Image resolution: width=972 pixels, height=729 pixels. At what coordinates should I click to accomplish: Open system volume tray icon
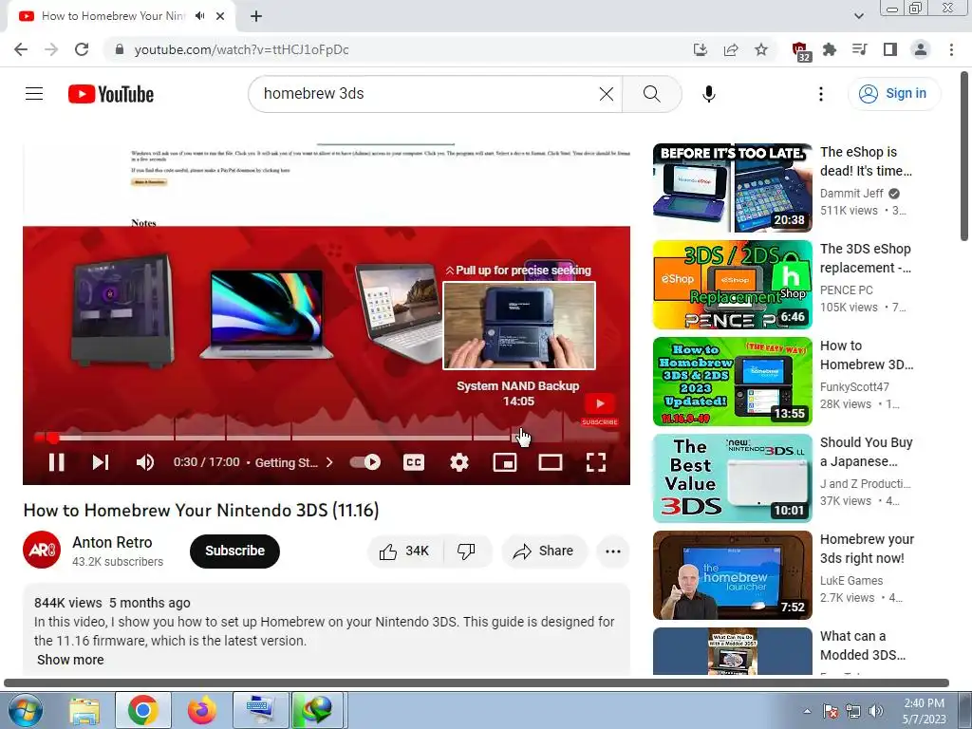pos(876,711)
